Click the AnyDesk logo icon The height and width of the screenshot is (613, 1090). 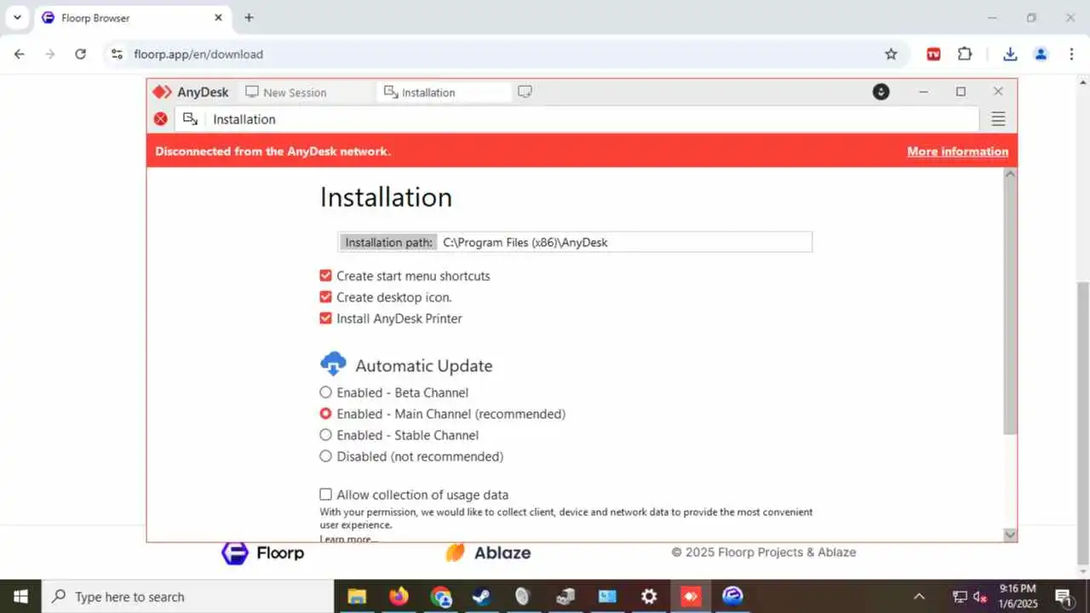point(162,92)
